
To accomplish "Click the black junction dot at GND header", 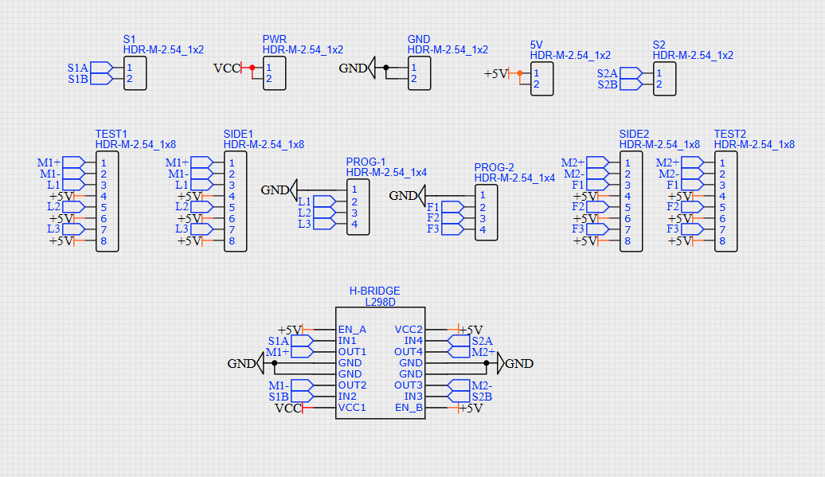I will coord(385,68).
